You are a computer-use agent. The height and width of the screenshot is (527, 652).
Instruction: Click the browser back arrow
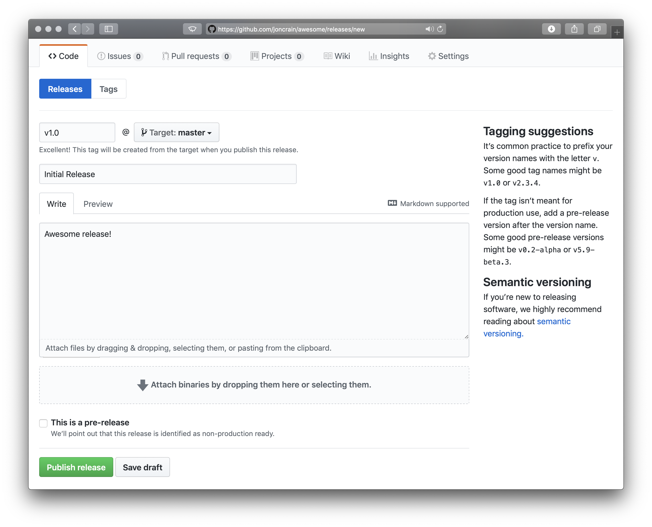pos(75,29)
